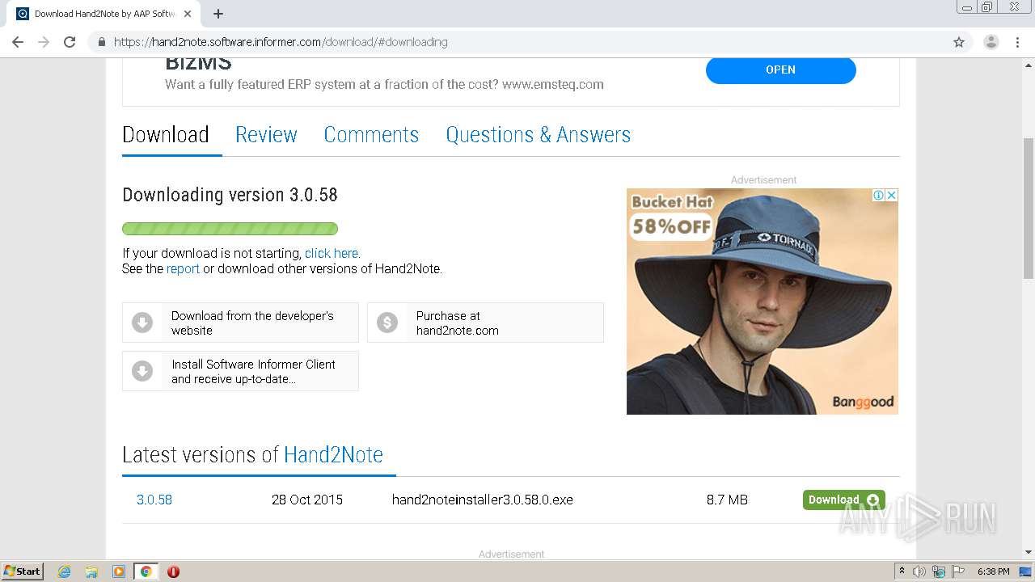Go back with the browser back arrow
The height and width of the screenshot is (582, 1035).
(x=18, y=42)
